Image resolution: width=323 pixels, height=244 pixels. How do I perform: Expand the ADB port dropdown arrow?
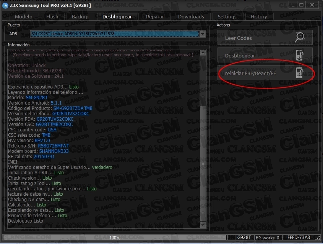202,34
